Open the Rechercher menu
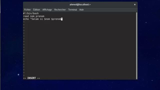The image size is (160, 90). (x=60, y=10)
